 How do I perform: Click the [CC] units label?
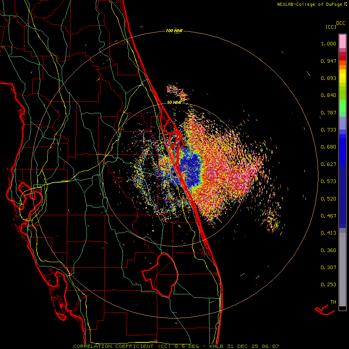tap(331, 27)
